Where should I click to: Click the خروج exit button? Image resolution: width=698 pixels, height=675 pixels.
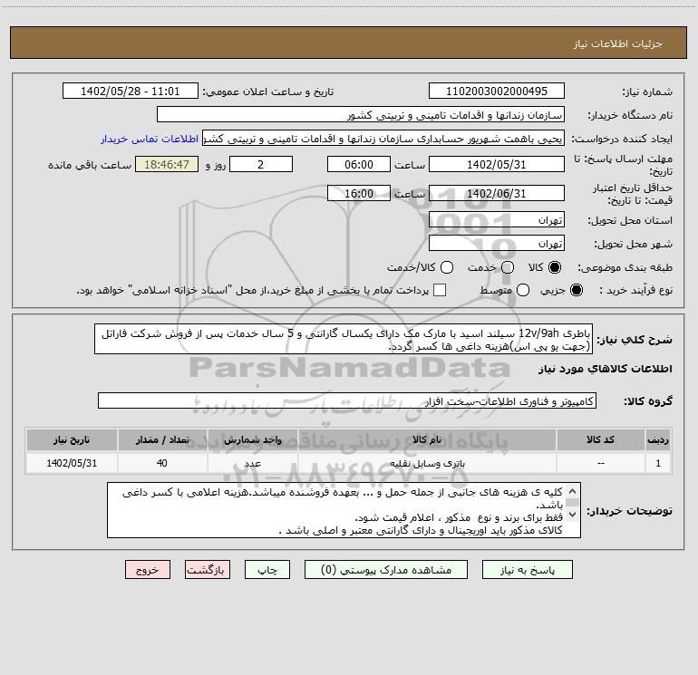(148, 570)
